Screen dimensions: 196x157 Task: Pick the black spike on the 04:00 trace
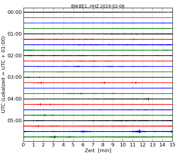click(x=148, y=99)
